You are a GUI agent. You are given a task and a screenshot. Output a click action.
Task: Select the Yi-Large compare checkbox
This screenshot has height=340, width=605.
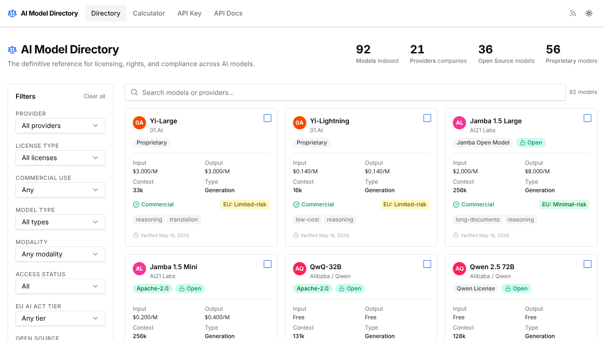tap(268, 118)
